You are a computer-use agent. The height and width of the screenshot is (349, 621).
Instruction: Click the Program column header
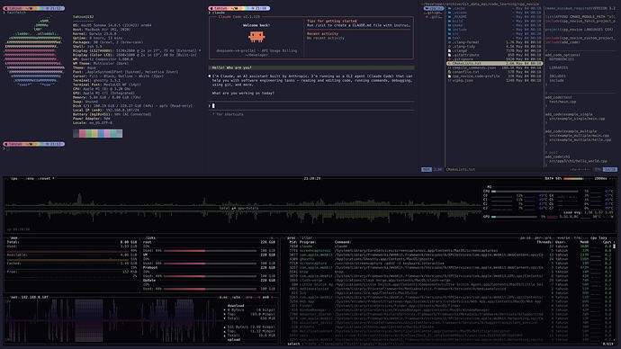point(308,242)
